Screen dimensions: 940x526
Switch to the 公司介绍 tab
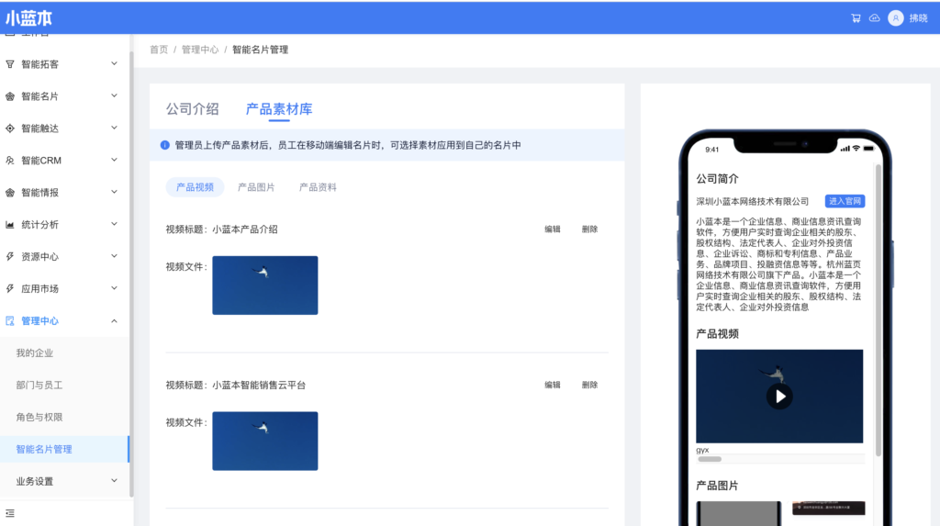tap(192, 108)
